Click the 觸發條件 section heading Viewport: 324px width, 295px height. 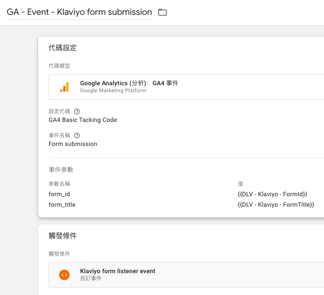pyautogui.click(x=63, y=236)
